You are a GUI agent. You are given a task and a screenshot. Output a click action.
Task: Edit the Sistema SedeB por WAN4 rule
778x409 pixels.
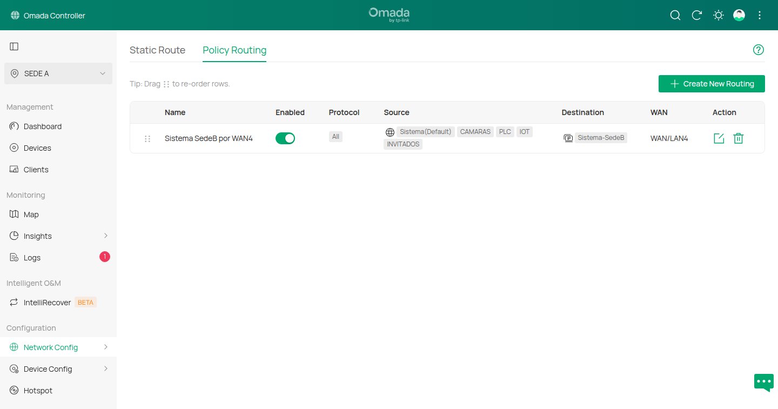click(x=719, y=138)
